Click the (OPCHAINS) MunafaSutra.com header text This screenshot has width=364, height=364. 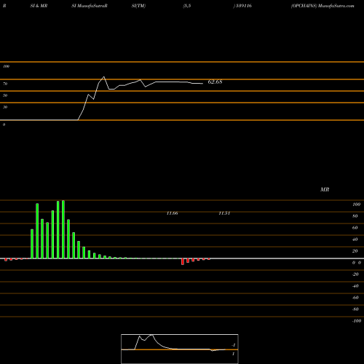(323, 6)
